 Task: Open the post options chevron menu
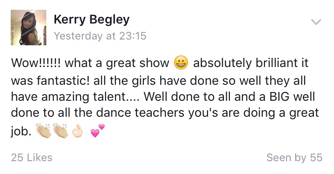click(x=316, y=22)
